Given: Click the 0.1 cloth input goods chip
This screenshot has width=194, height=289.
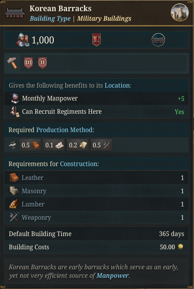Looking at the screenshot, I should tap(53, 145).
